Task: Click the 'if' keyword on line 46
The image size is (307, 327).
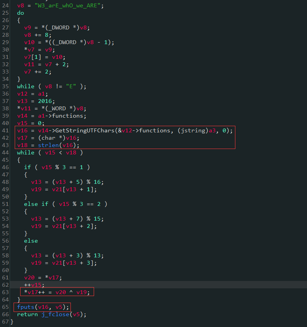Action: click(x=27, y=167)
